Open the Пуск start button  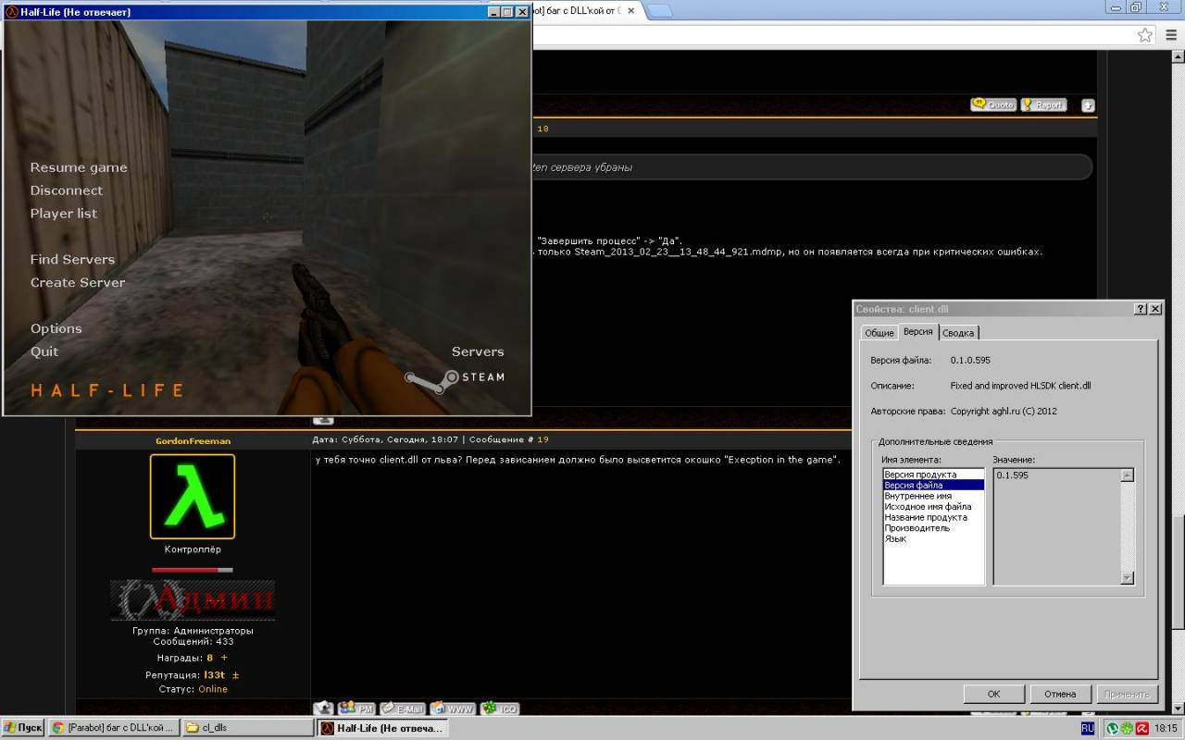23,728
